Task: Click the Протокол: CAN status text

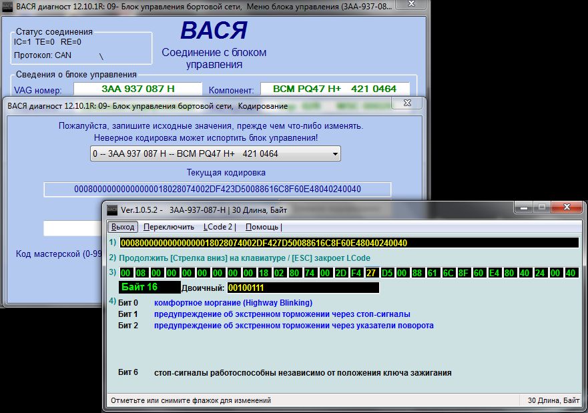Action: (42, 55)
